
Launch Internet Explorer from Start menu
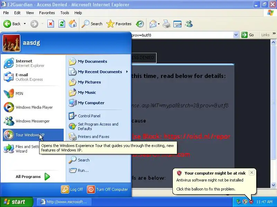pyautogui.click(x=33, y=63)
